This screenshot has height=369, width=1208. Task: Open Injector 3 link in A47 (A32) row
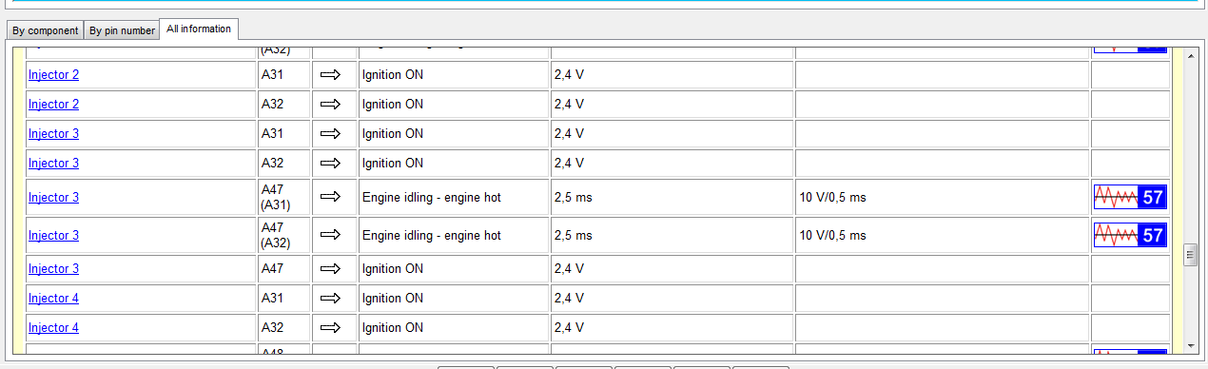pos(53,235)
